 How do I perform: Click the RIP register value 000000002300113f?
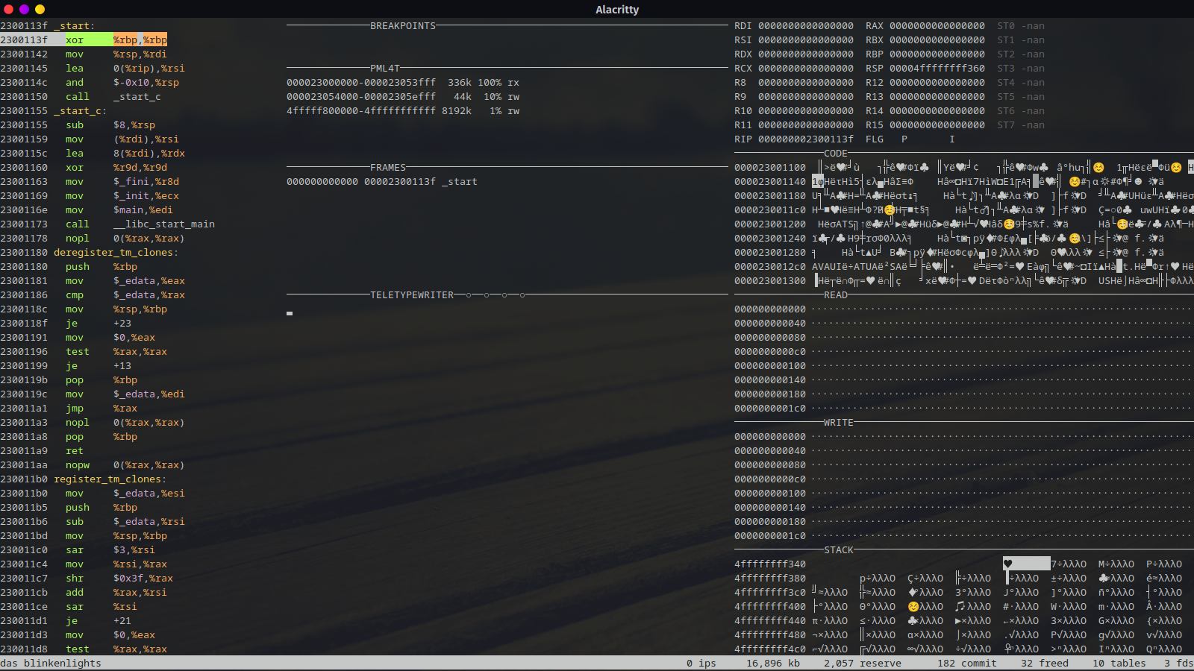click(x=806, y=139)
